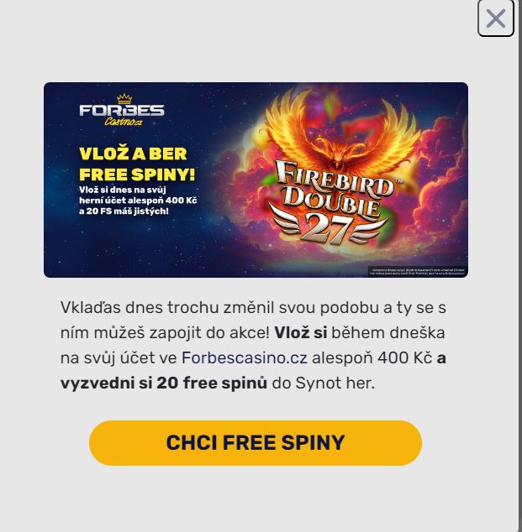Click the vertical scrollbar on right edge
522x532 pixels.
[520, 266]
